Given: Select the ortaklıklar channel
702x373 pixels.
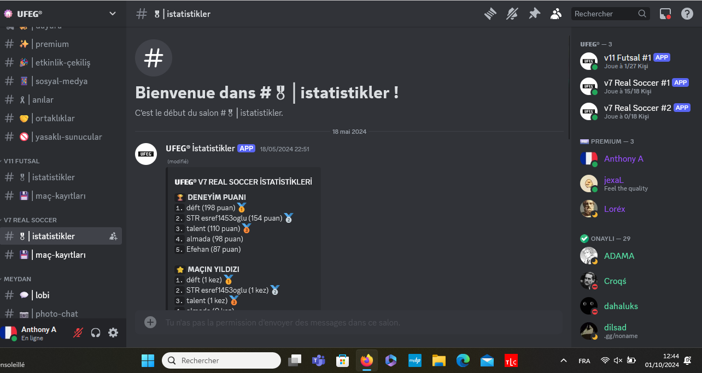Looking at the screenshot, I should [55, 118].
